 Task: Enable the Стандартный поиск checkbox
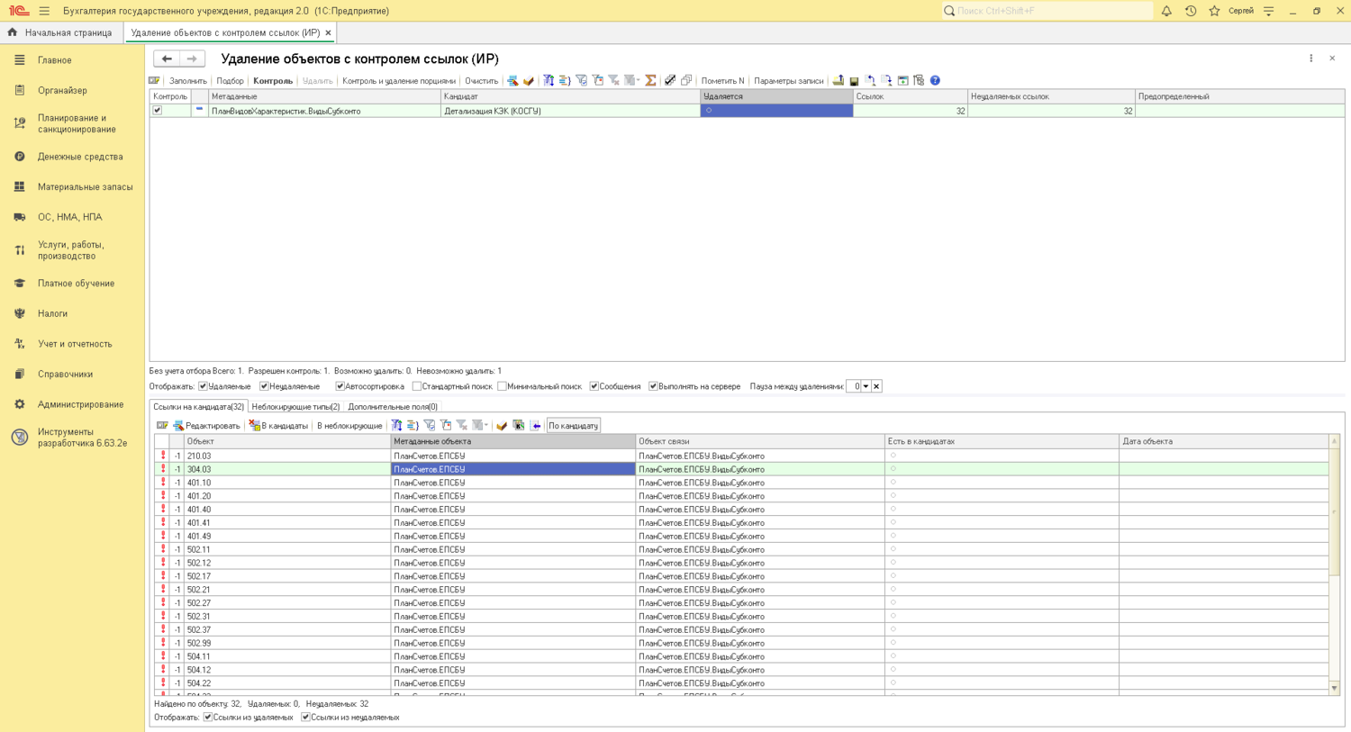417,386
